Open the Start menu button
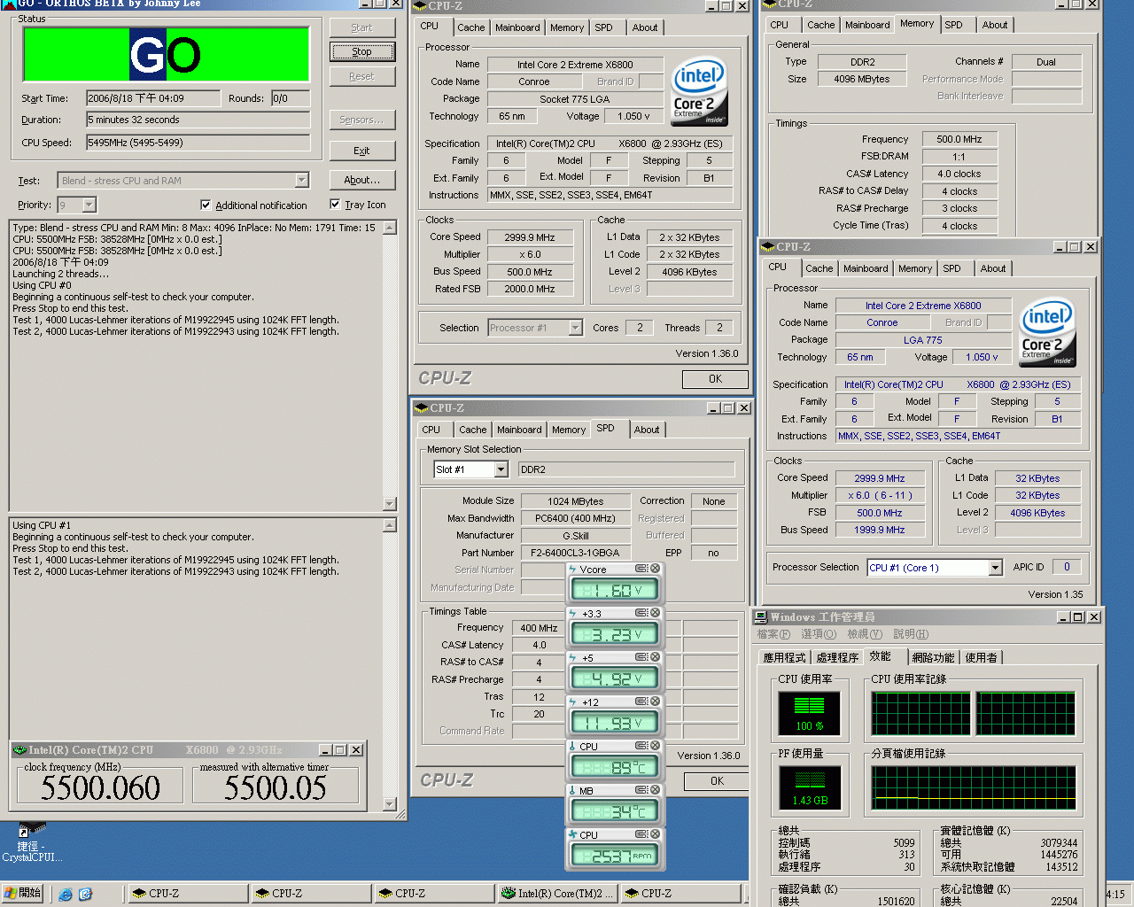Viewport: 1134px width, 907px height. (23, 893)
